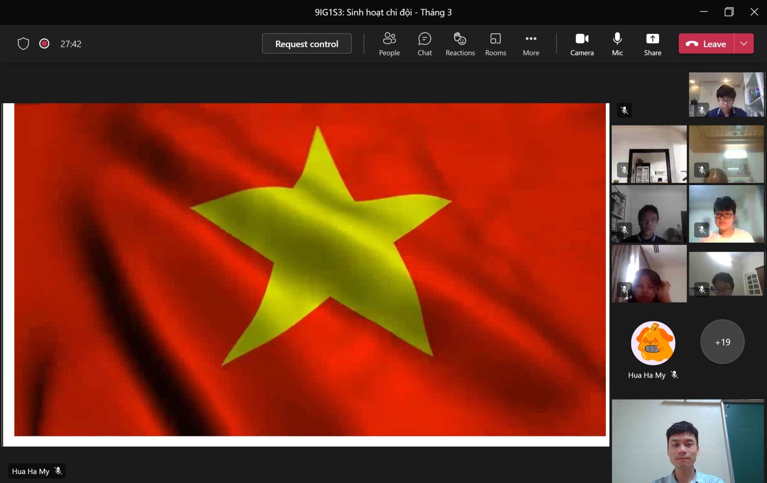
Task: Select video tile of boy in white shirt with glasses
Action: coord(726,214)
